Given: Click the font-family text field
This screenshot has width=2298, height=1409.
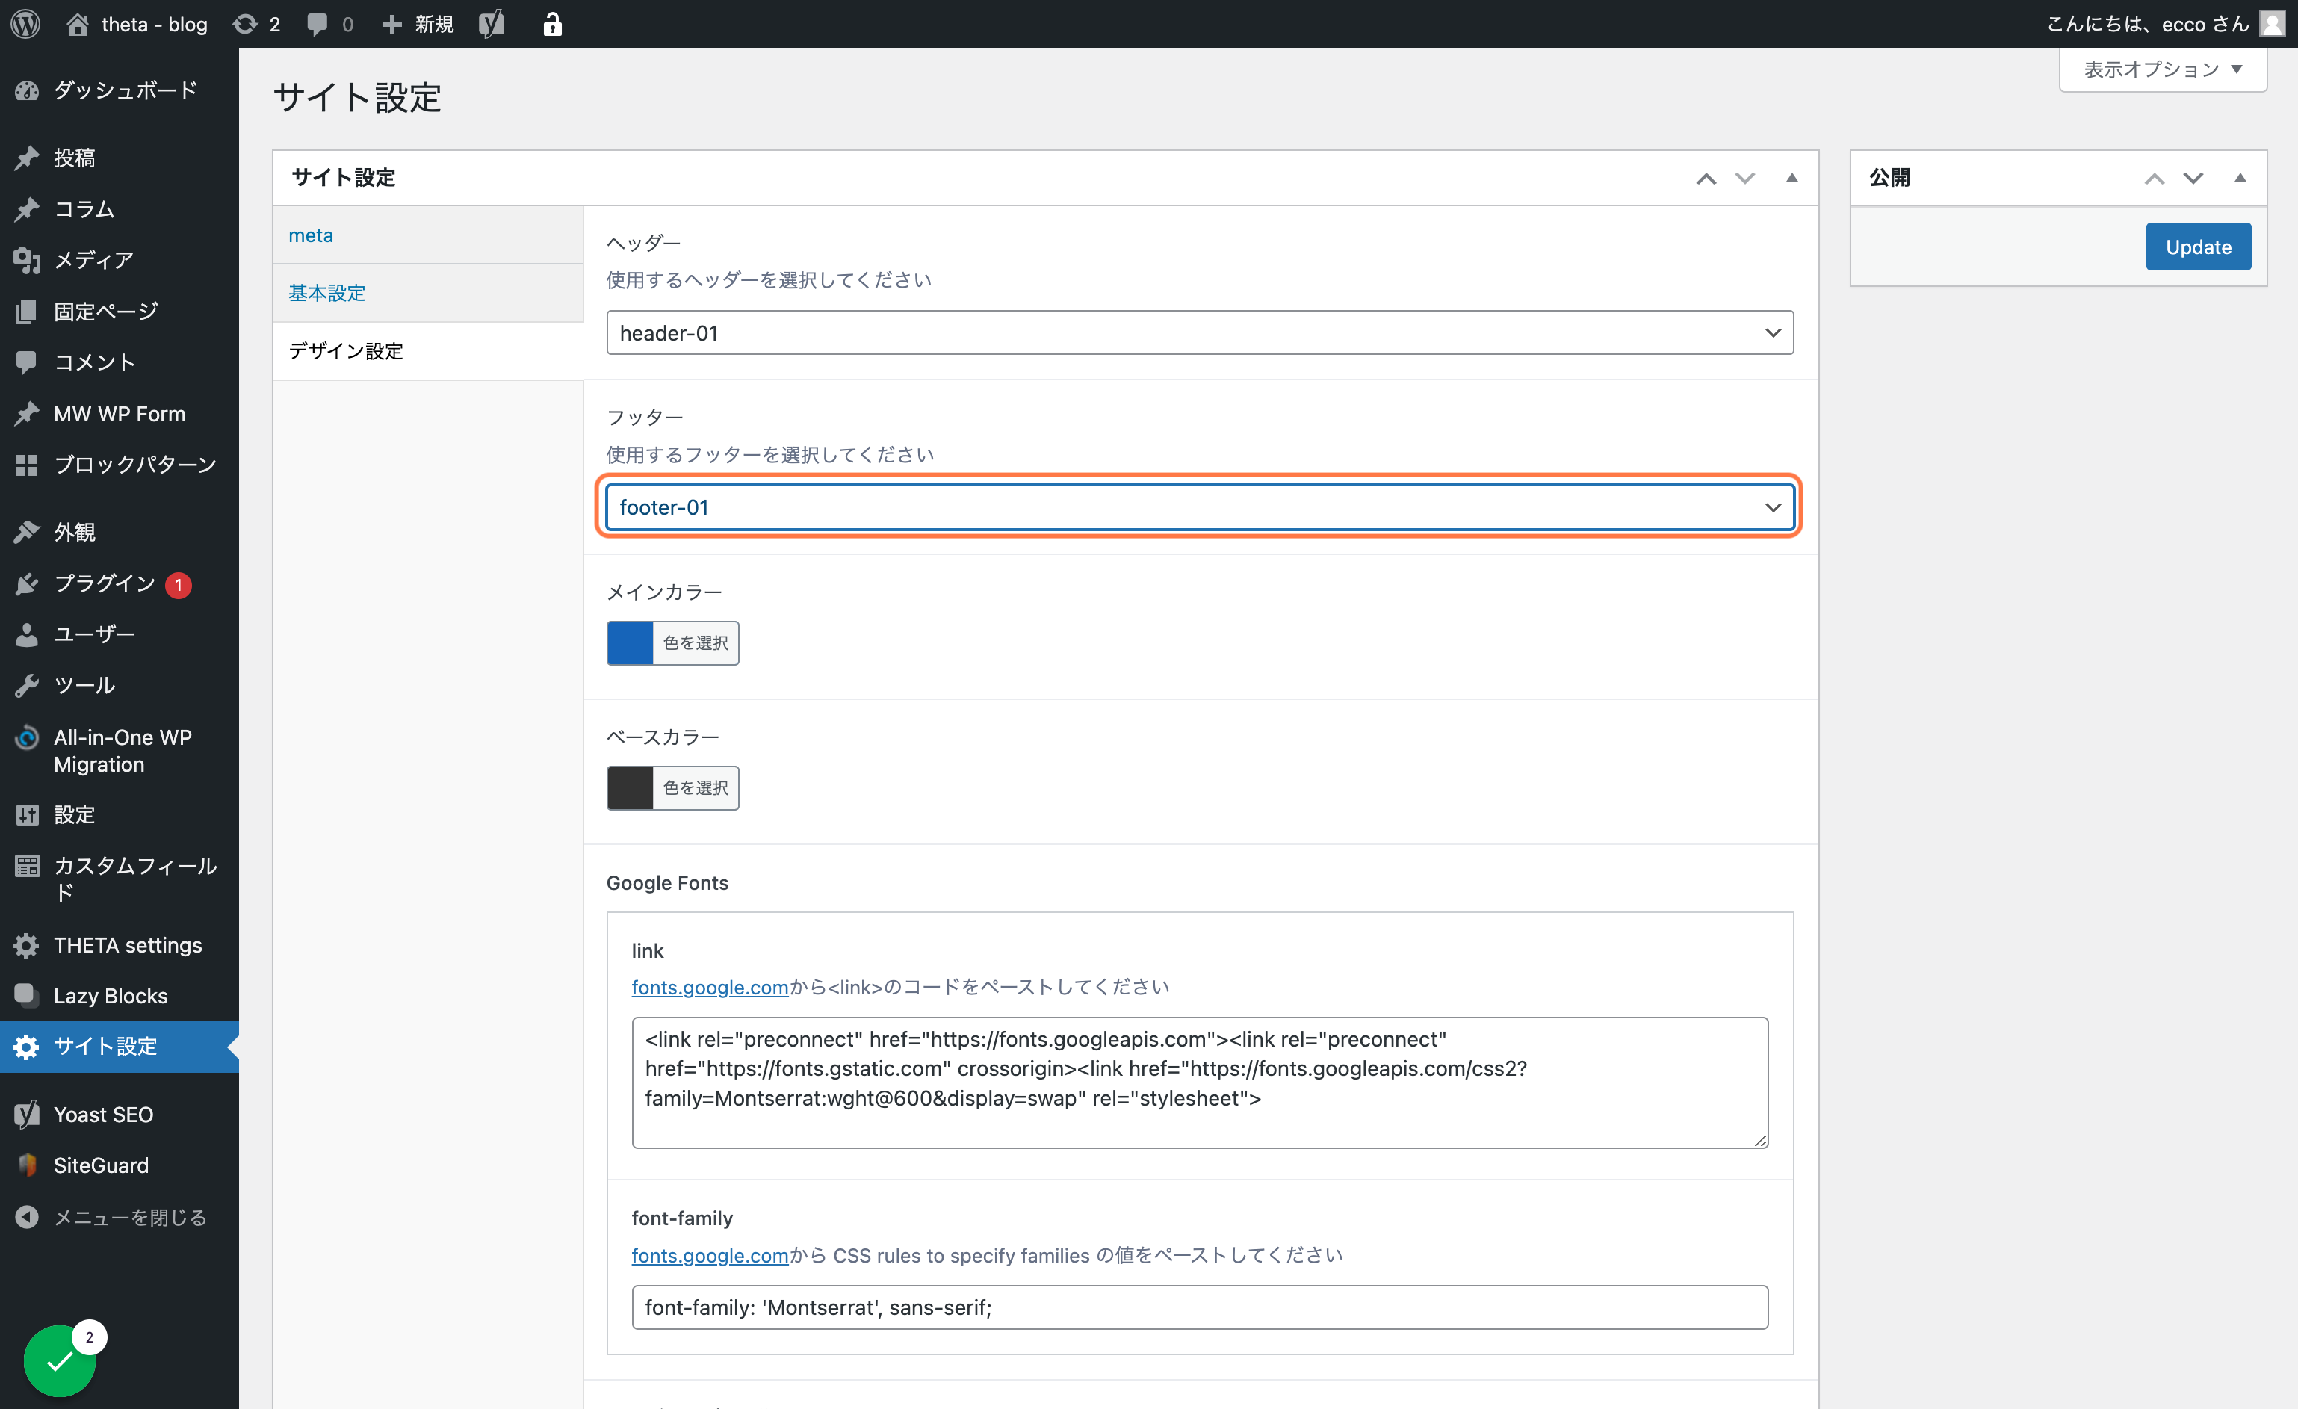Looking at the screenshot, I should pyautogui.click(x=1199, y=1307).
